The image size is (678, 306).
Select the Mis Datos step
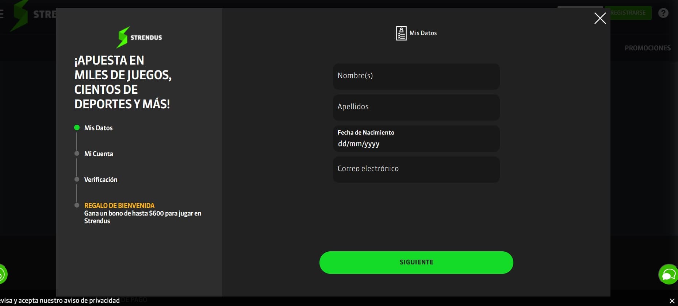point(98,128)
